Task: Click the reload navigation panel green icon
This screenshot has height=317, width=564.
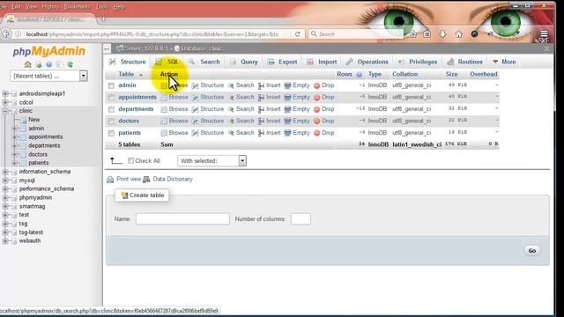Action: pos(70,64)
